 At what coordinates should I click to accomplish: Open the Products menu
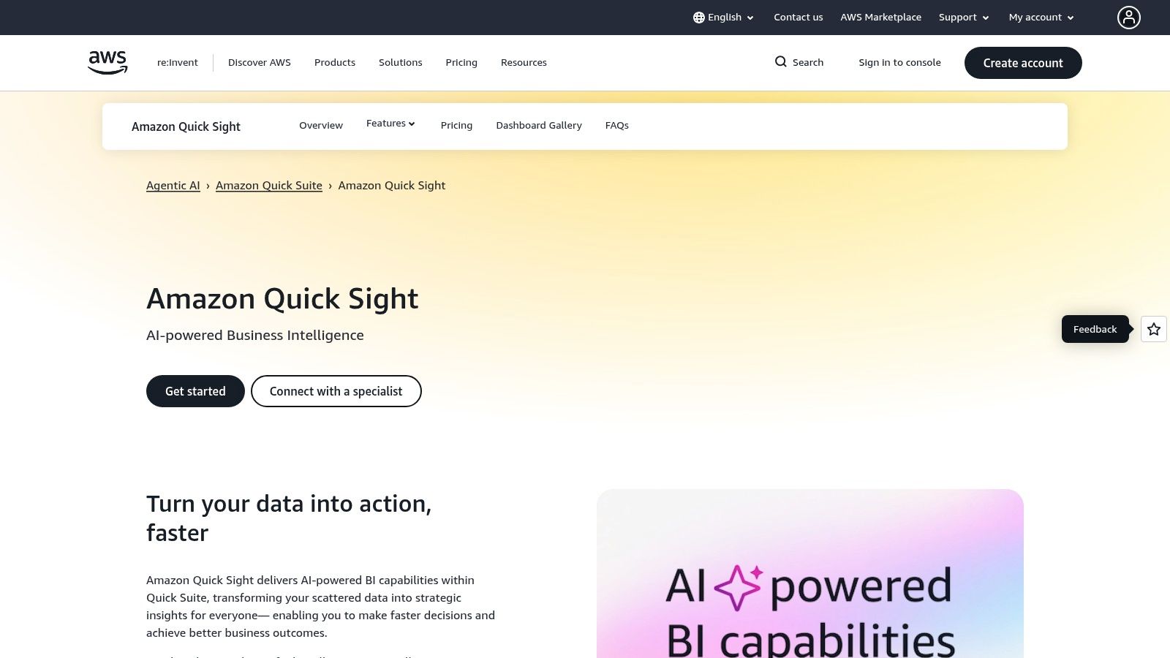click(335, 63)
